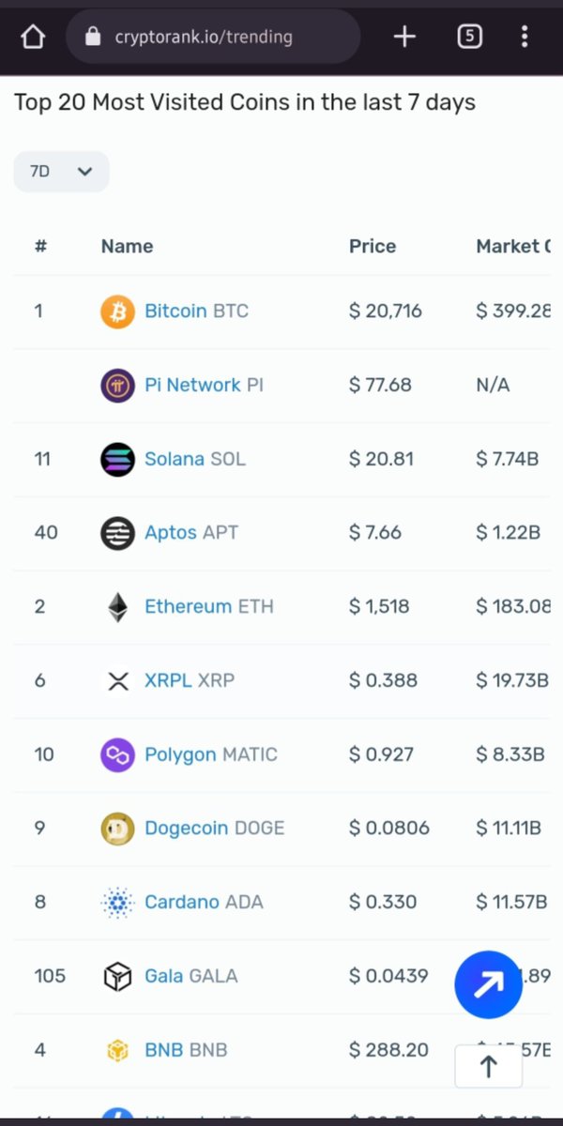Expand the 7D time period dropdown
Screen dimensions: 563x1126
pyautogui.click(x=61, y=172)
